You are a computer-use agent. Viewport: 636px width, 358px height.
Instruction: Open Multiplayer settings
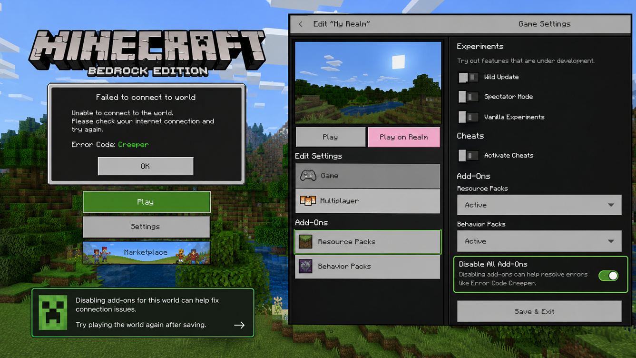coord(368,201)
